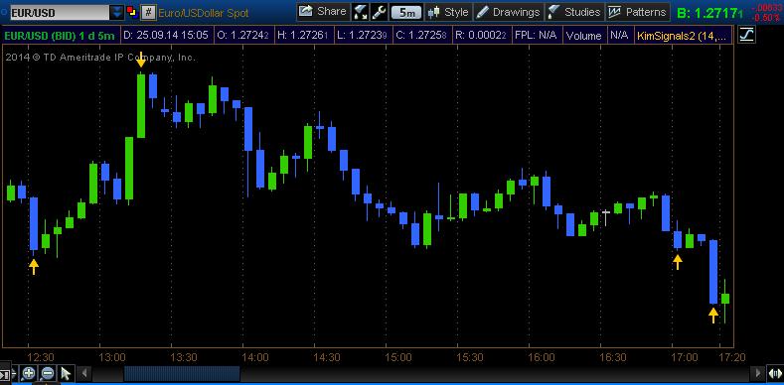Open chart settings wrench icon
The width and height of the screenshot is (784, 385).
click(x=379, y=12)
